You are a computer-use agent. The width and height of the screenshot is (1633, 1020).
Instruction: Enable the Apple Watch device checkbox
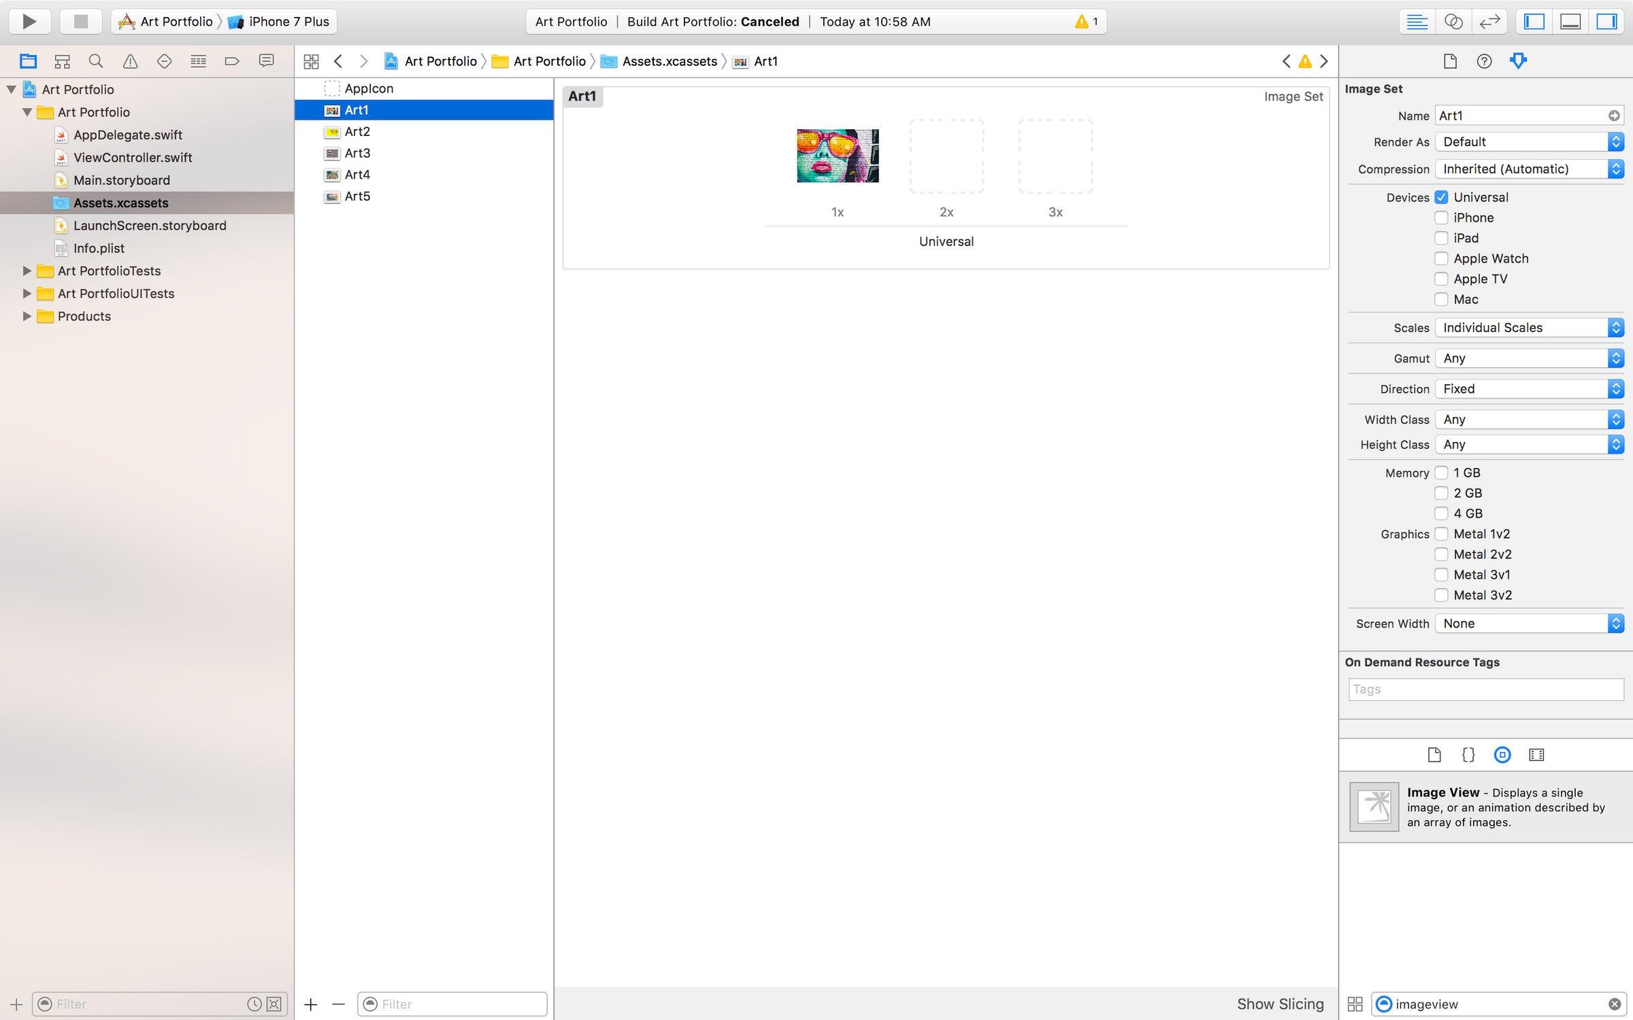click(1441, 258)
